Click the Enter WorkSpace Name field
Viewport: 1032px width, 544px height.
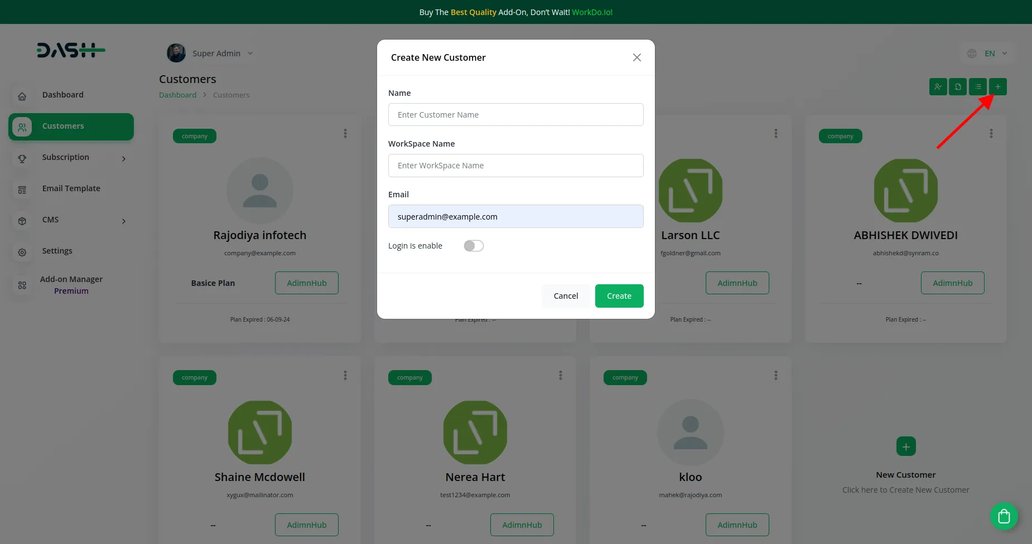(x=515, y=166)
